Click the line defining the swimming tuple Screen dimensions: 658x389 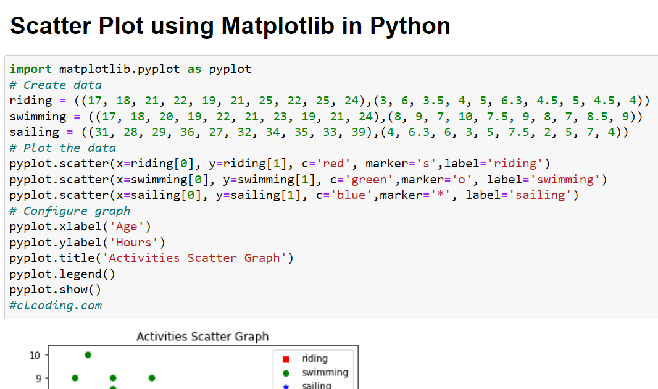[326, 116]
